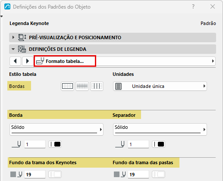Toggle outer frame border style button

(x=67, y=86)
